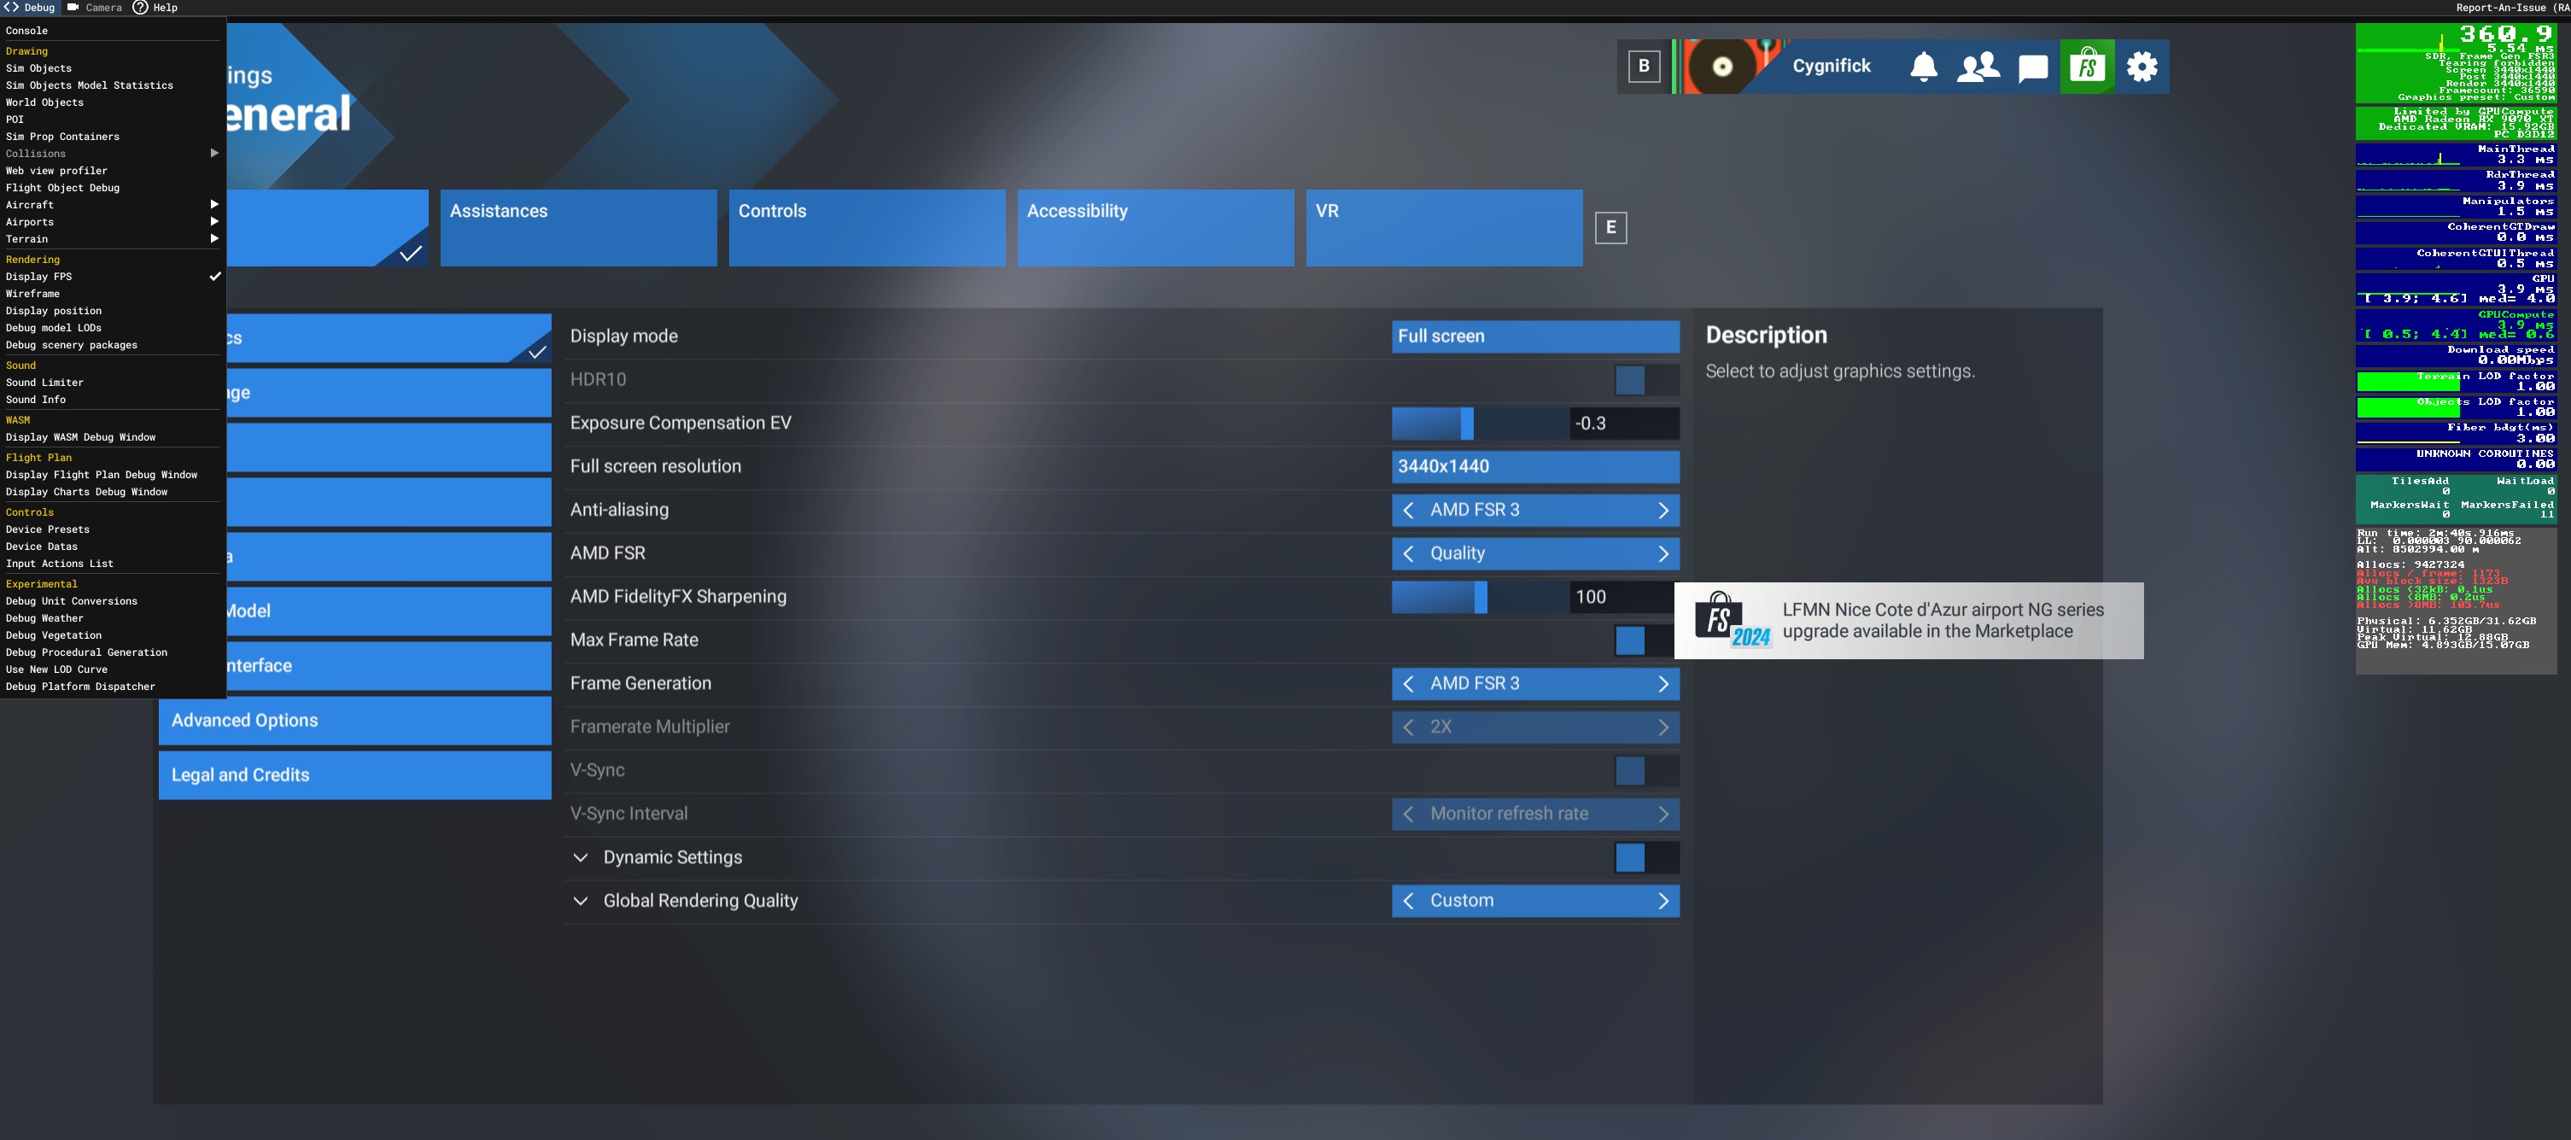The image size is (2571, 1140).
Task: Click the V-Sync Interval right arrow
Action: [x=1662, y=814]
